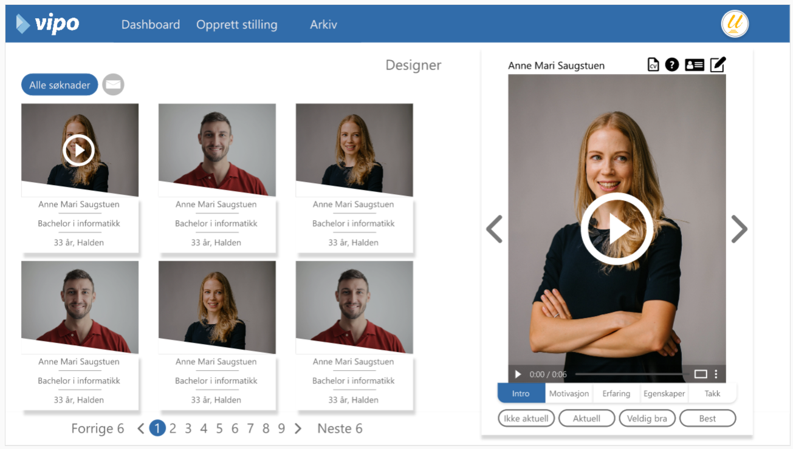Image resolution: width=793 pixels, height=449 pixels.
Task: Open the Opprett stilling menu item
Action: (x=236, y=25)
